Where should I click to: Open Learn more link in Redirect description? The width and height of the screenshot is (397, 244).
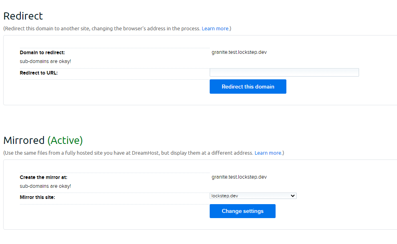pyautogui.click(x=215, y=29)
